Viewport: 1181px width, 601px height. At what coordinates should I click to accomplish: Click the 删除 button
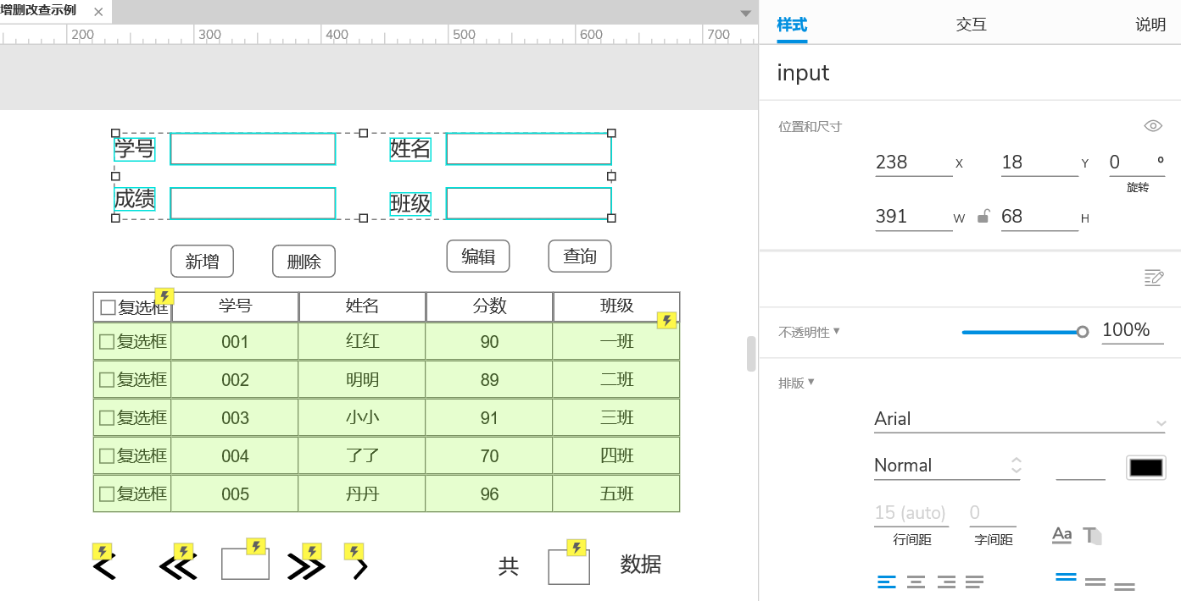[304, 262]
